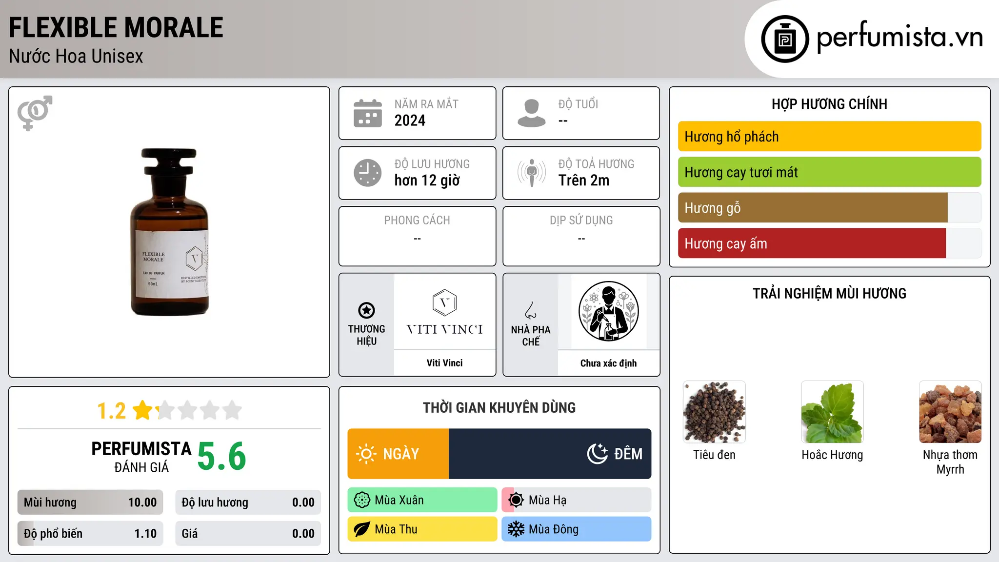Click the filled gold rating star
Screen dimensions: 999x562
pyautogui.click(x=143, y=410)
